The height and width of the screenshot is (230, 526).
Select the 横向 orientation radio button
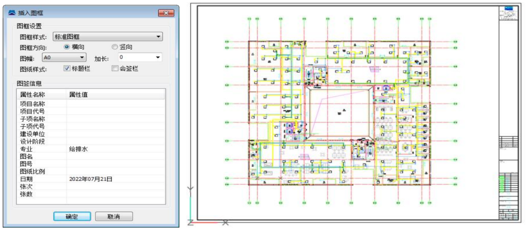(x=66, y=47)
